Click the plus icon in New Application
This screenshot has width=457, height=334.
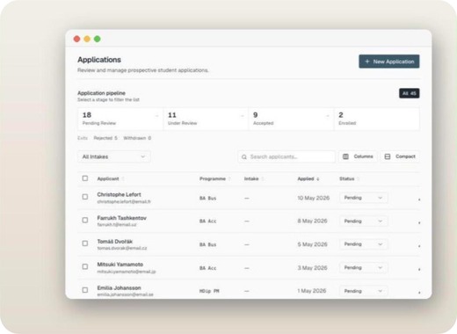click(367, 62)
